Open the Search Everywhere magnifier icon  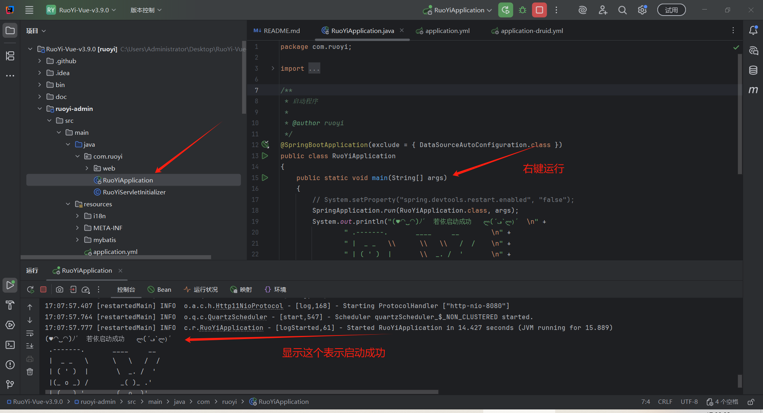[x=622, y=10]
